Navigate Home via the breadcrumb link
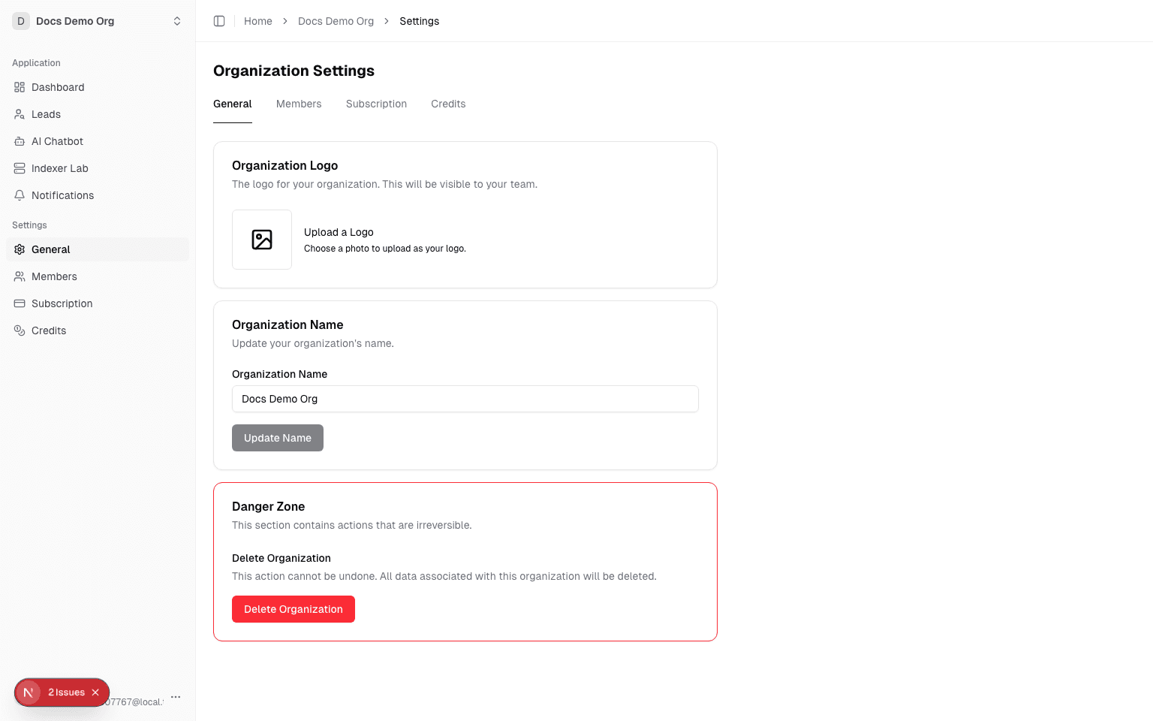Viewport: 1153px width, 721px height. [258, 21]
